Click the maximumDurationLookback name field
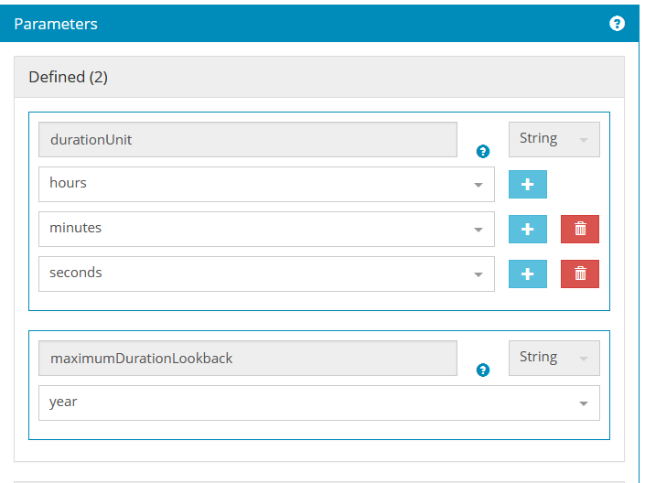 (247, 359)
